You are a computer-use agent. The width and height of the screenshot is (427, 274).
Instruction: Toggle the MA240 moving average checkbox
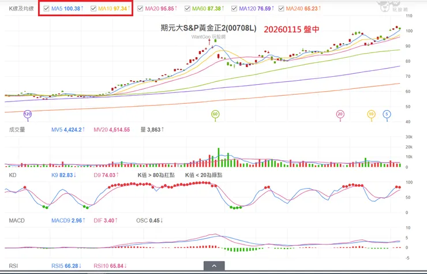[282, 9]
